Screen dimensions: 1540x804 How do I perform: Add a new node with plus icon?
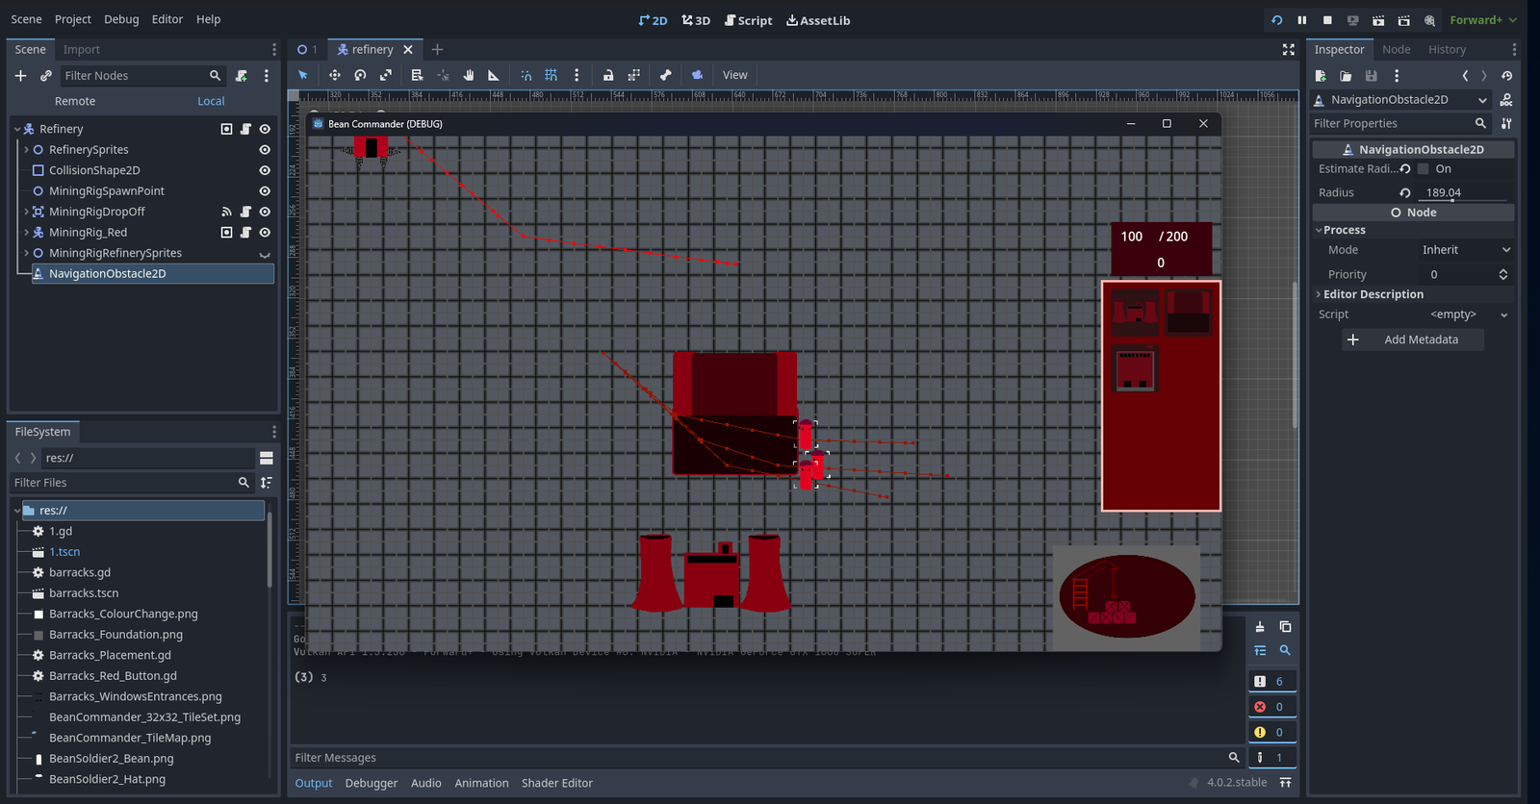point(20,76)
